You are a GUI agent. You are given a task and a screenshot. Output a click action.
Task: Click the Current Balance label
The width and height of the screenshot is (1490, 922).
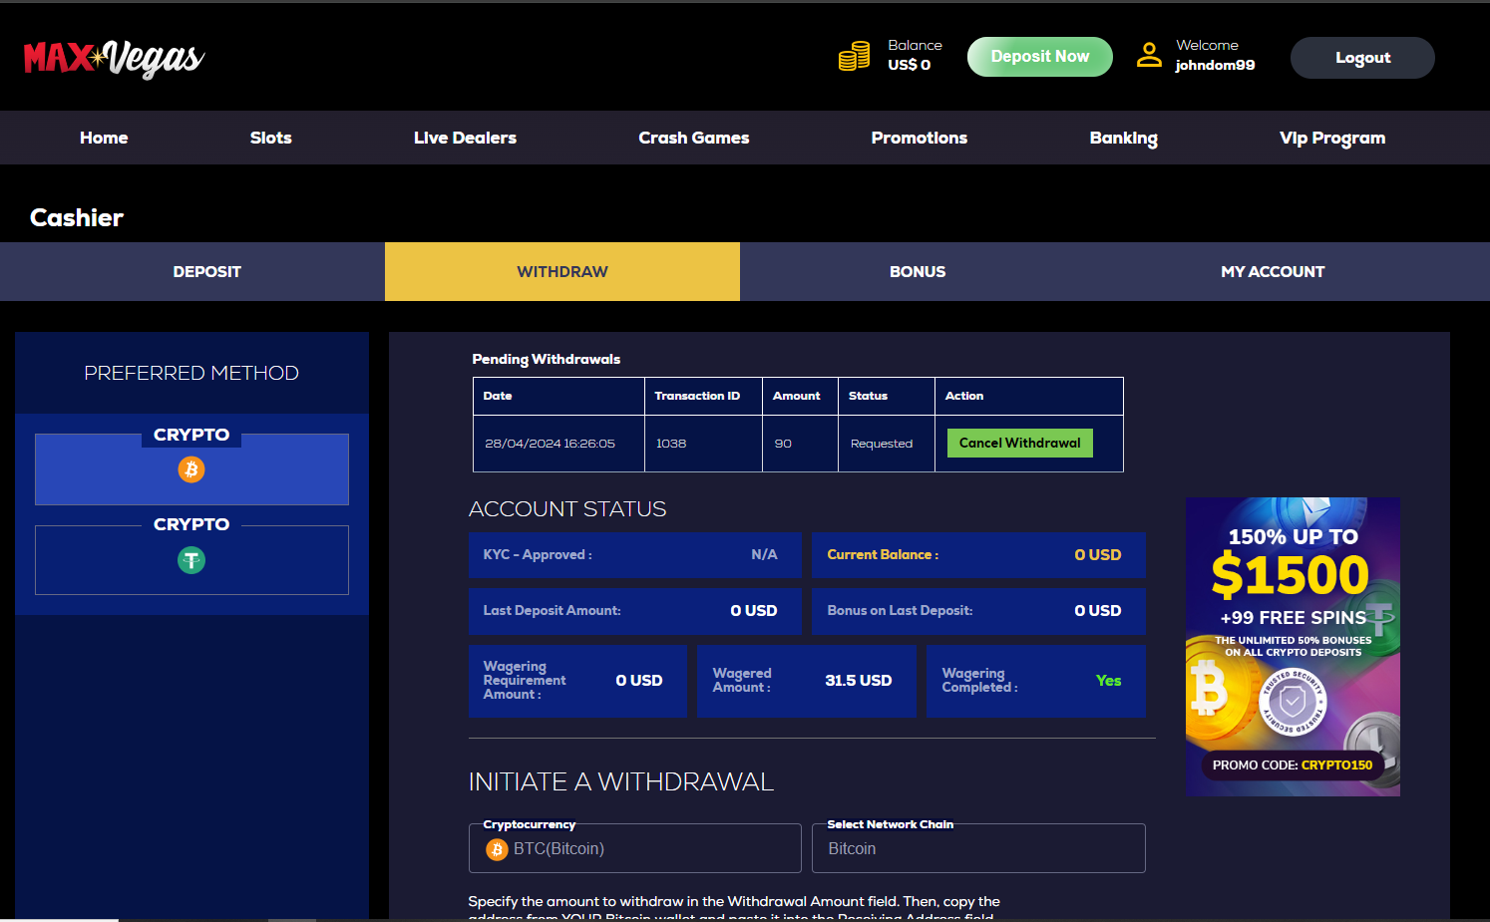coord(883,554)
